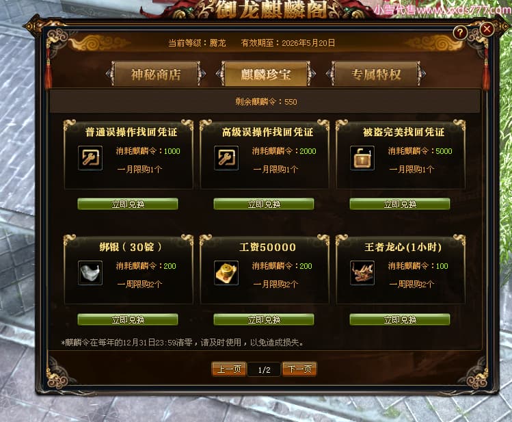
Task: Click the 1/2 page indicator field
Action: point(264,370)
